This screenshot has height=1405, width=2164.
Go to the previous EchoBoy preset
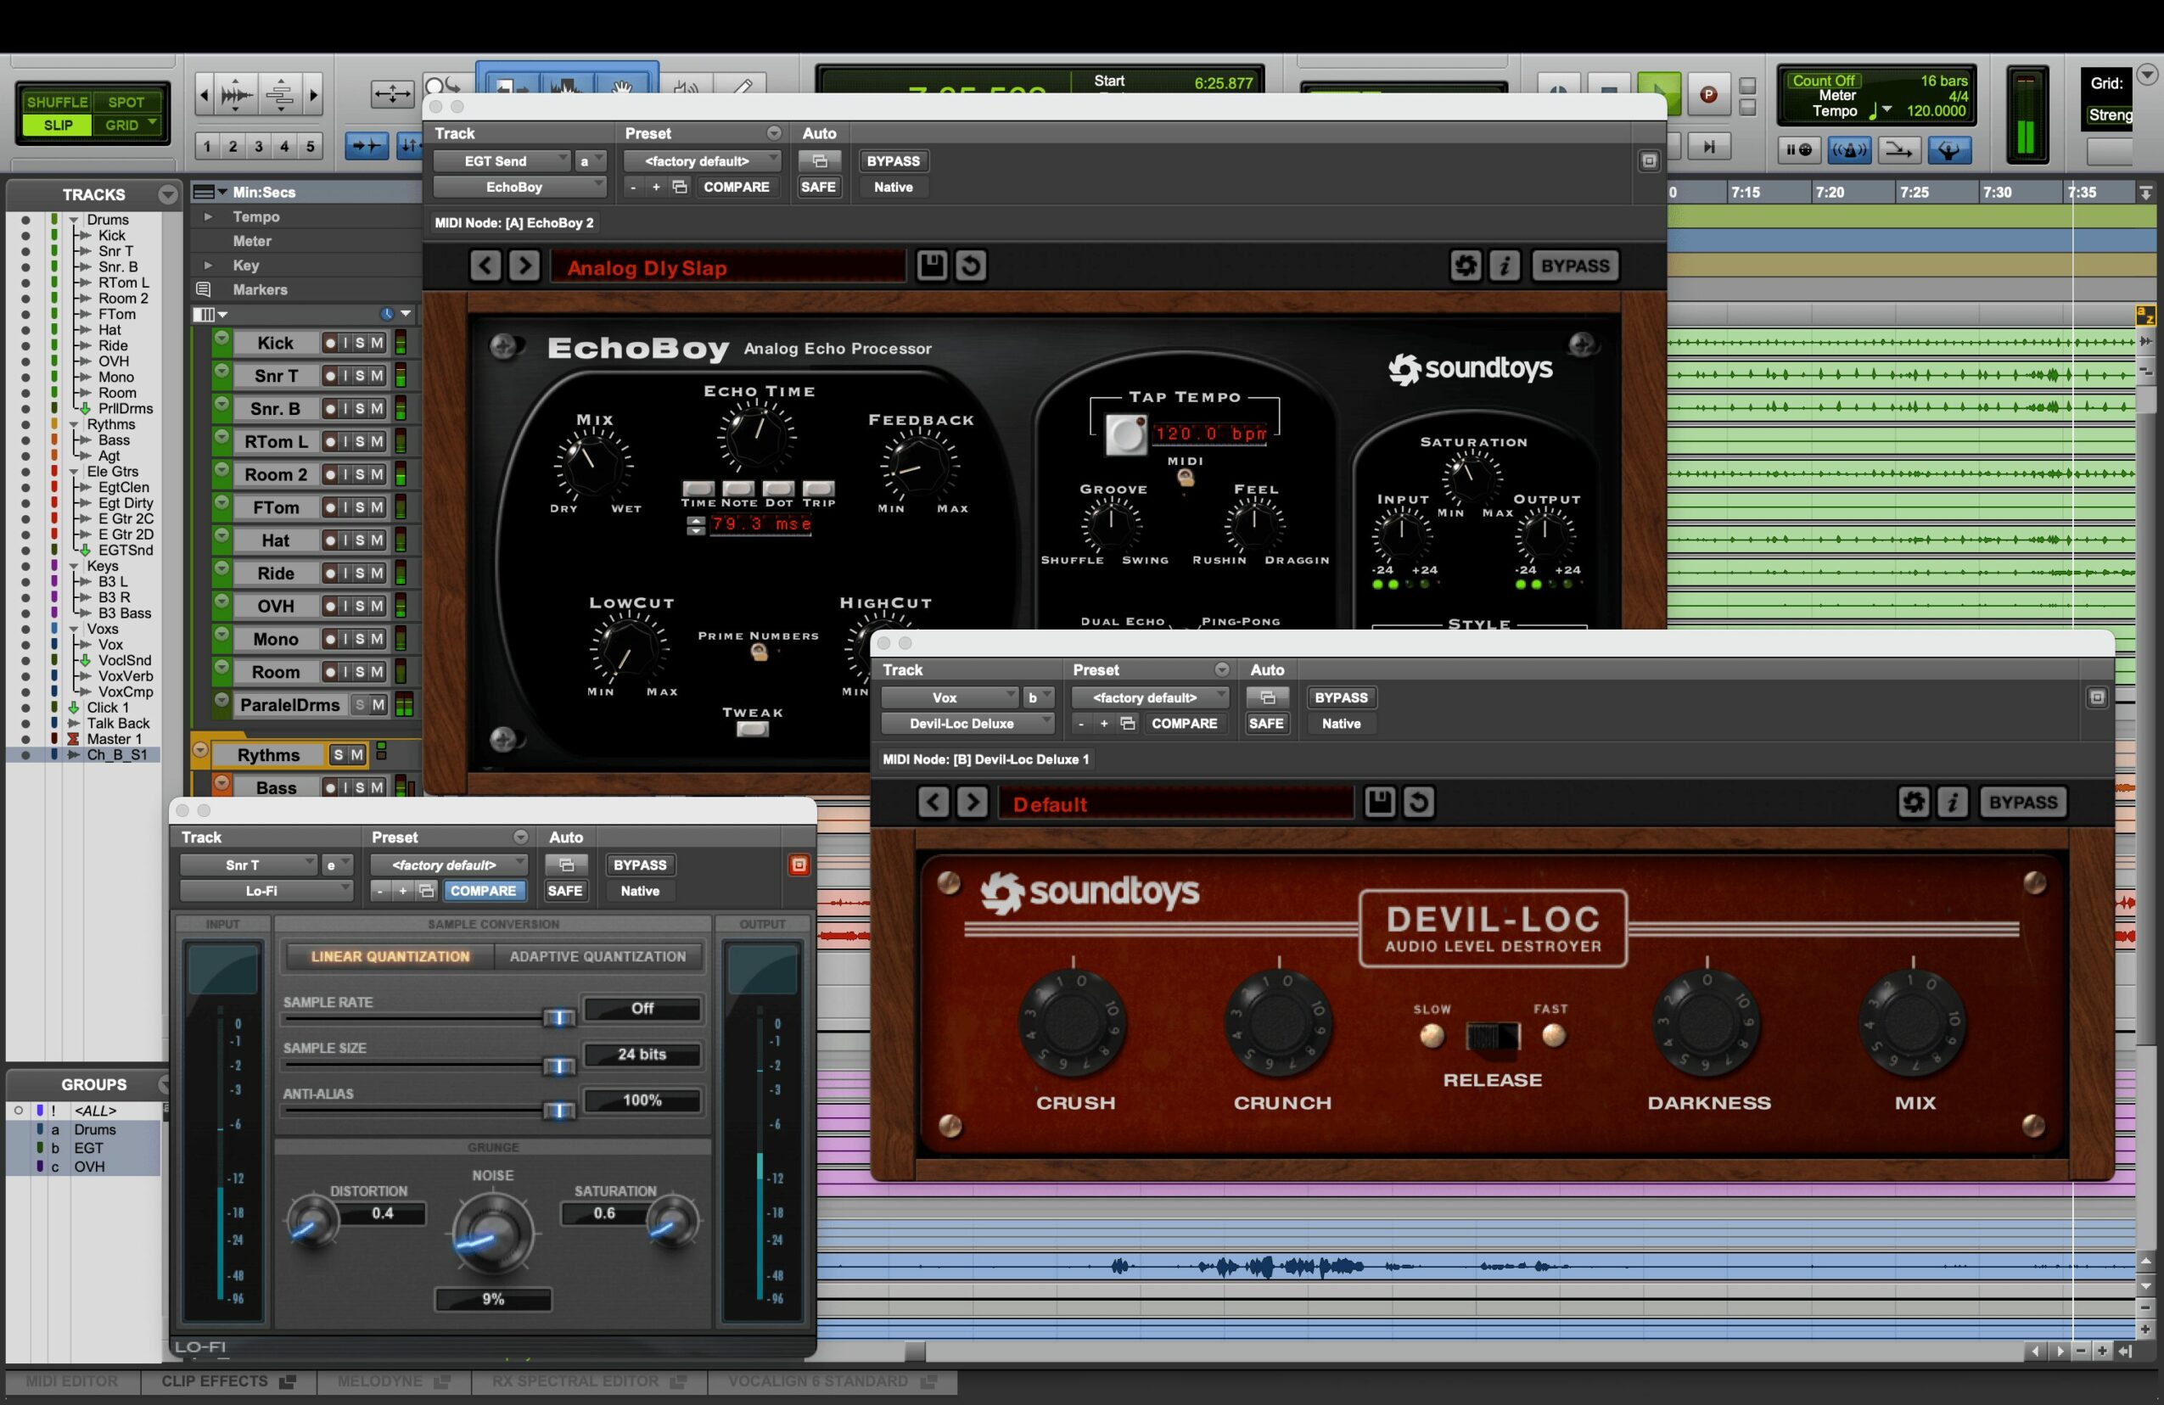click(x=485, y=266)
